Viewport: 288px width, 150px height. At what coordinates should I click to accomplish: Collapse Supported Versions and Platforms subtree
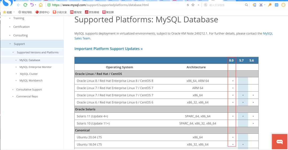13,52
